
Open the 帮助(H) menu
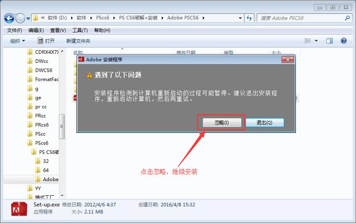click(102, 30)
